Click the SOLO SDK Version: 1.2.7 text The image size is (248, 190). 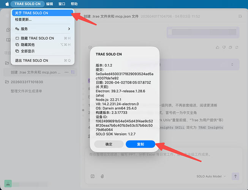coord(115,134)
